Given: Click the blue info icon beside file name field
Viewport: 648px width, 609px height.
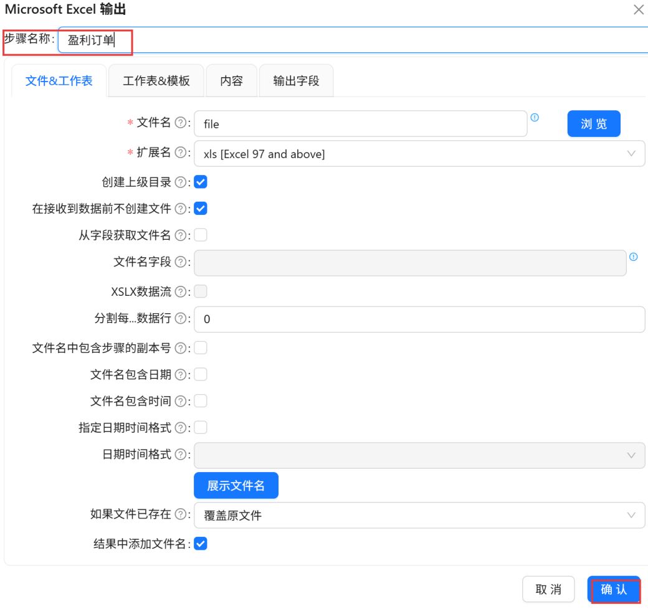Looking at the screenshot, I should pos(535,118).
